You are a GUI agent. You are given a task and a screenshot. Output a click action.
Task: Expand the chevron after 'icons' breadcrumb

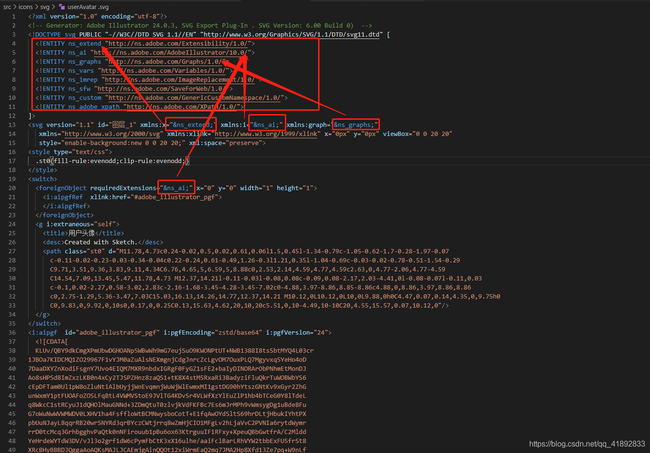(37, 7)
